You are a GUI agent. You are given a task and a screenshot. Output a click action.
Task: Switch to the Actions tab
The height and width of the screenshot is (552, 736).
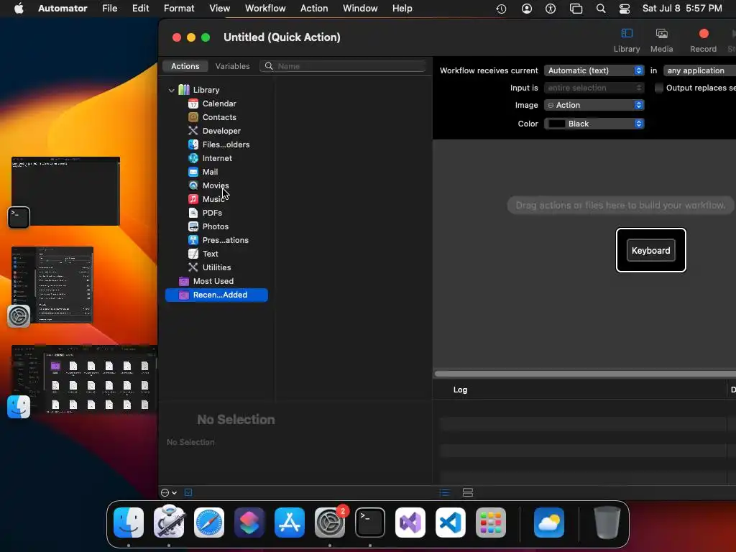(185, 65)
